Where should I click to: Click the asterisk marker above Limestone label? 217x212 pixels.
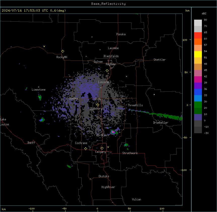click(39, 87)
